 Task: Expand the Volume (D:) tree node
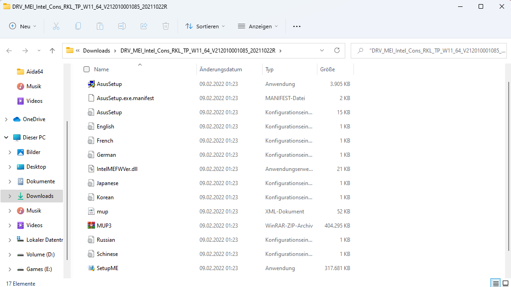[10, 255]
